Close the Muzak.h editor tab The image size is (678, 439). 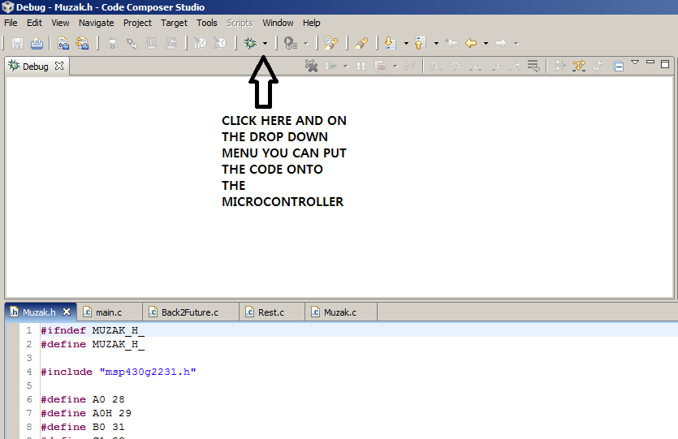pos(67,312)
